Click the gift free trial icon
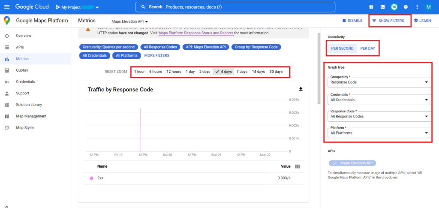Image resolution: width=439 pixels, height=208 pixels. point(371,7)
